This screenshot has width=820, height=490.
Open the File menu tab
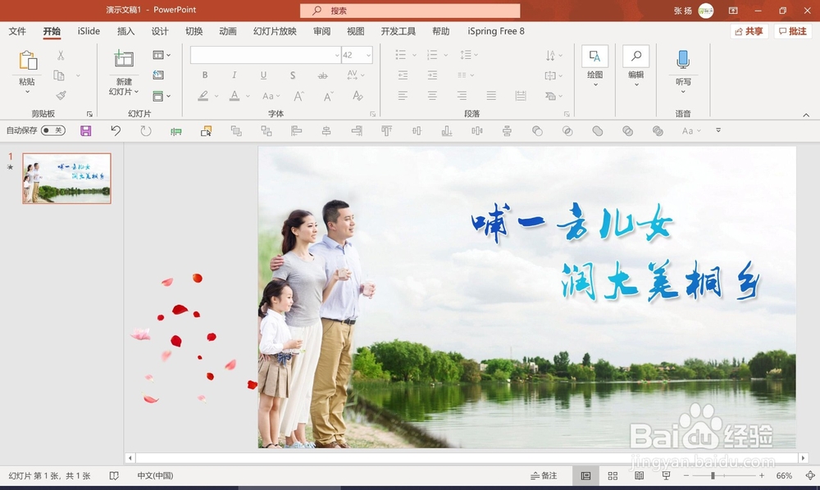(17, 31)
